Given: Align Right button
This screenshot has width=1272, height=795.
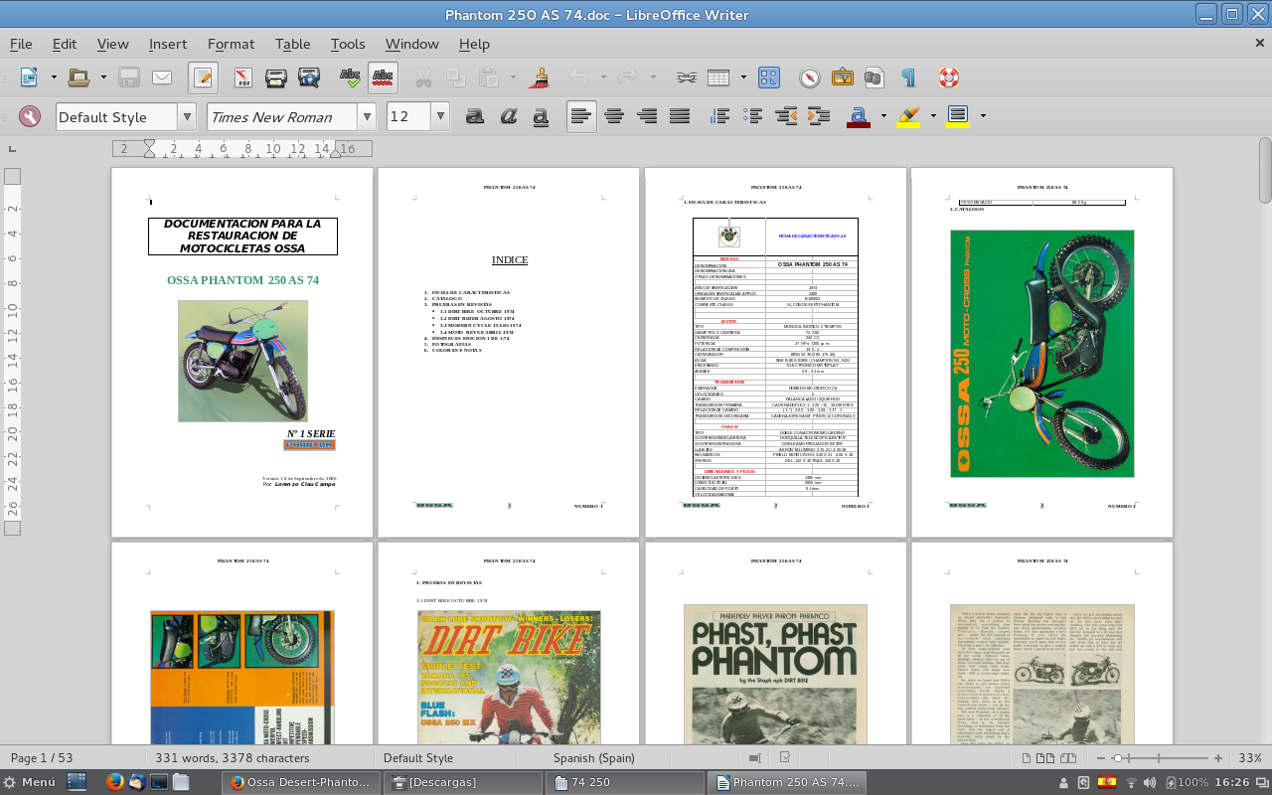Looking at the screenshot, I should point(647,116).
